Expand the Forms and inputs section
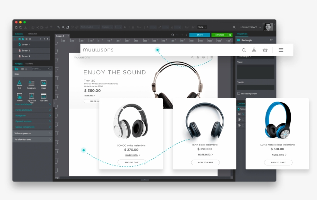This screenshot has width=317, height=200. coord(32,110)
